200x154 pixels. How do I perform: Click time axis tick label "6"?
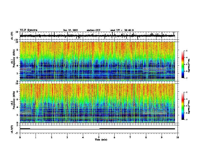(115, 137)
